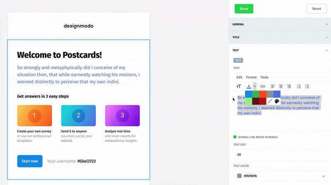Insert a link with the chain icon
The height and width of the screenshot is (185, 331).
pos(263,86)
